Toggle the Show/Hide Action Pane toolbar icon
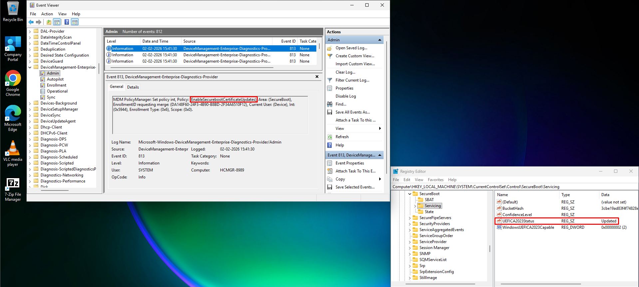The width and height of the screenshot is (639, 287). (75, 22)
